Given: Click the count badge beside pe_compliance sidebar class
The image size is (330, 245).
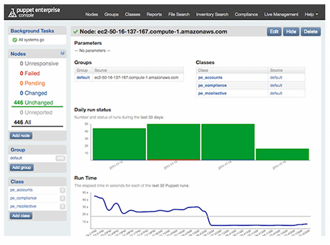Looking at the screenshot, I should (62, 198).
